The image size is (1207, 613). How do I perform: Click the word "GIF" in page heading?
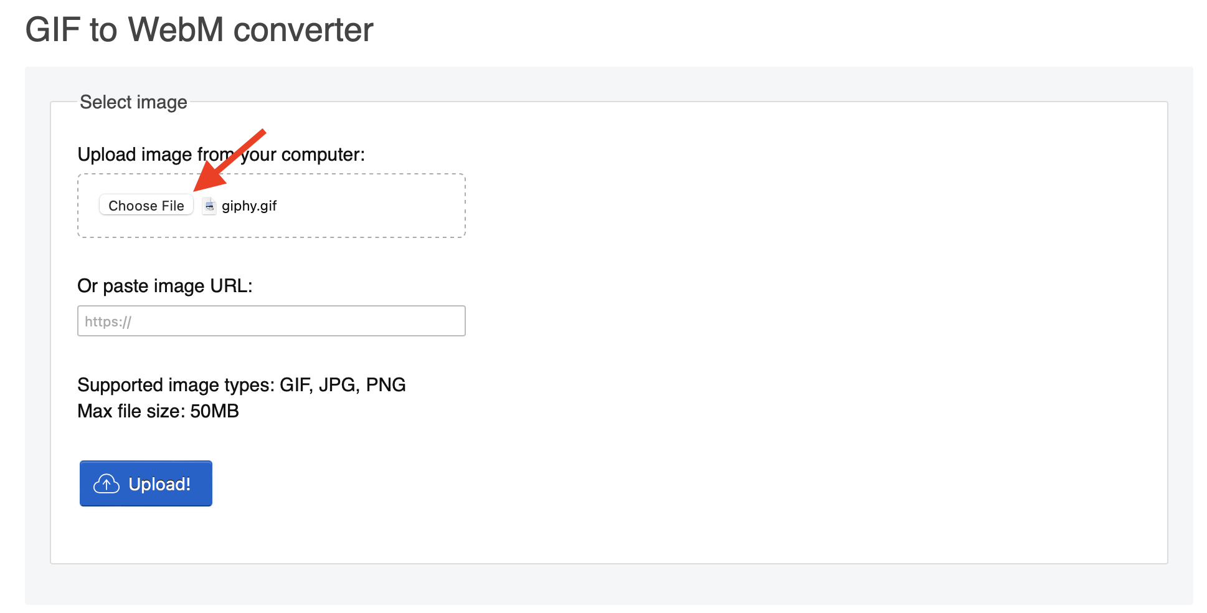[x=53, y=29]
